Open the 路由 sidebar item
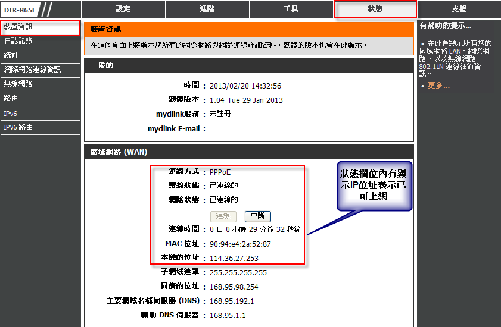 [x=40, y=98]
